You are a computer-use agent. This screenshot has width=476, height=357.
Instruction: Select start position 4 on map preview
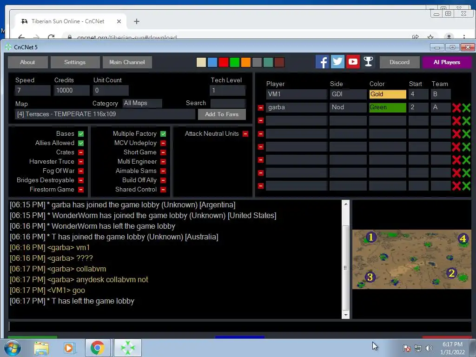463,238
